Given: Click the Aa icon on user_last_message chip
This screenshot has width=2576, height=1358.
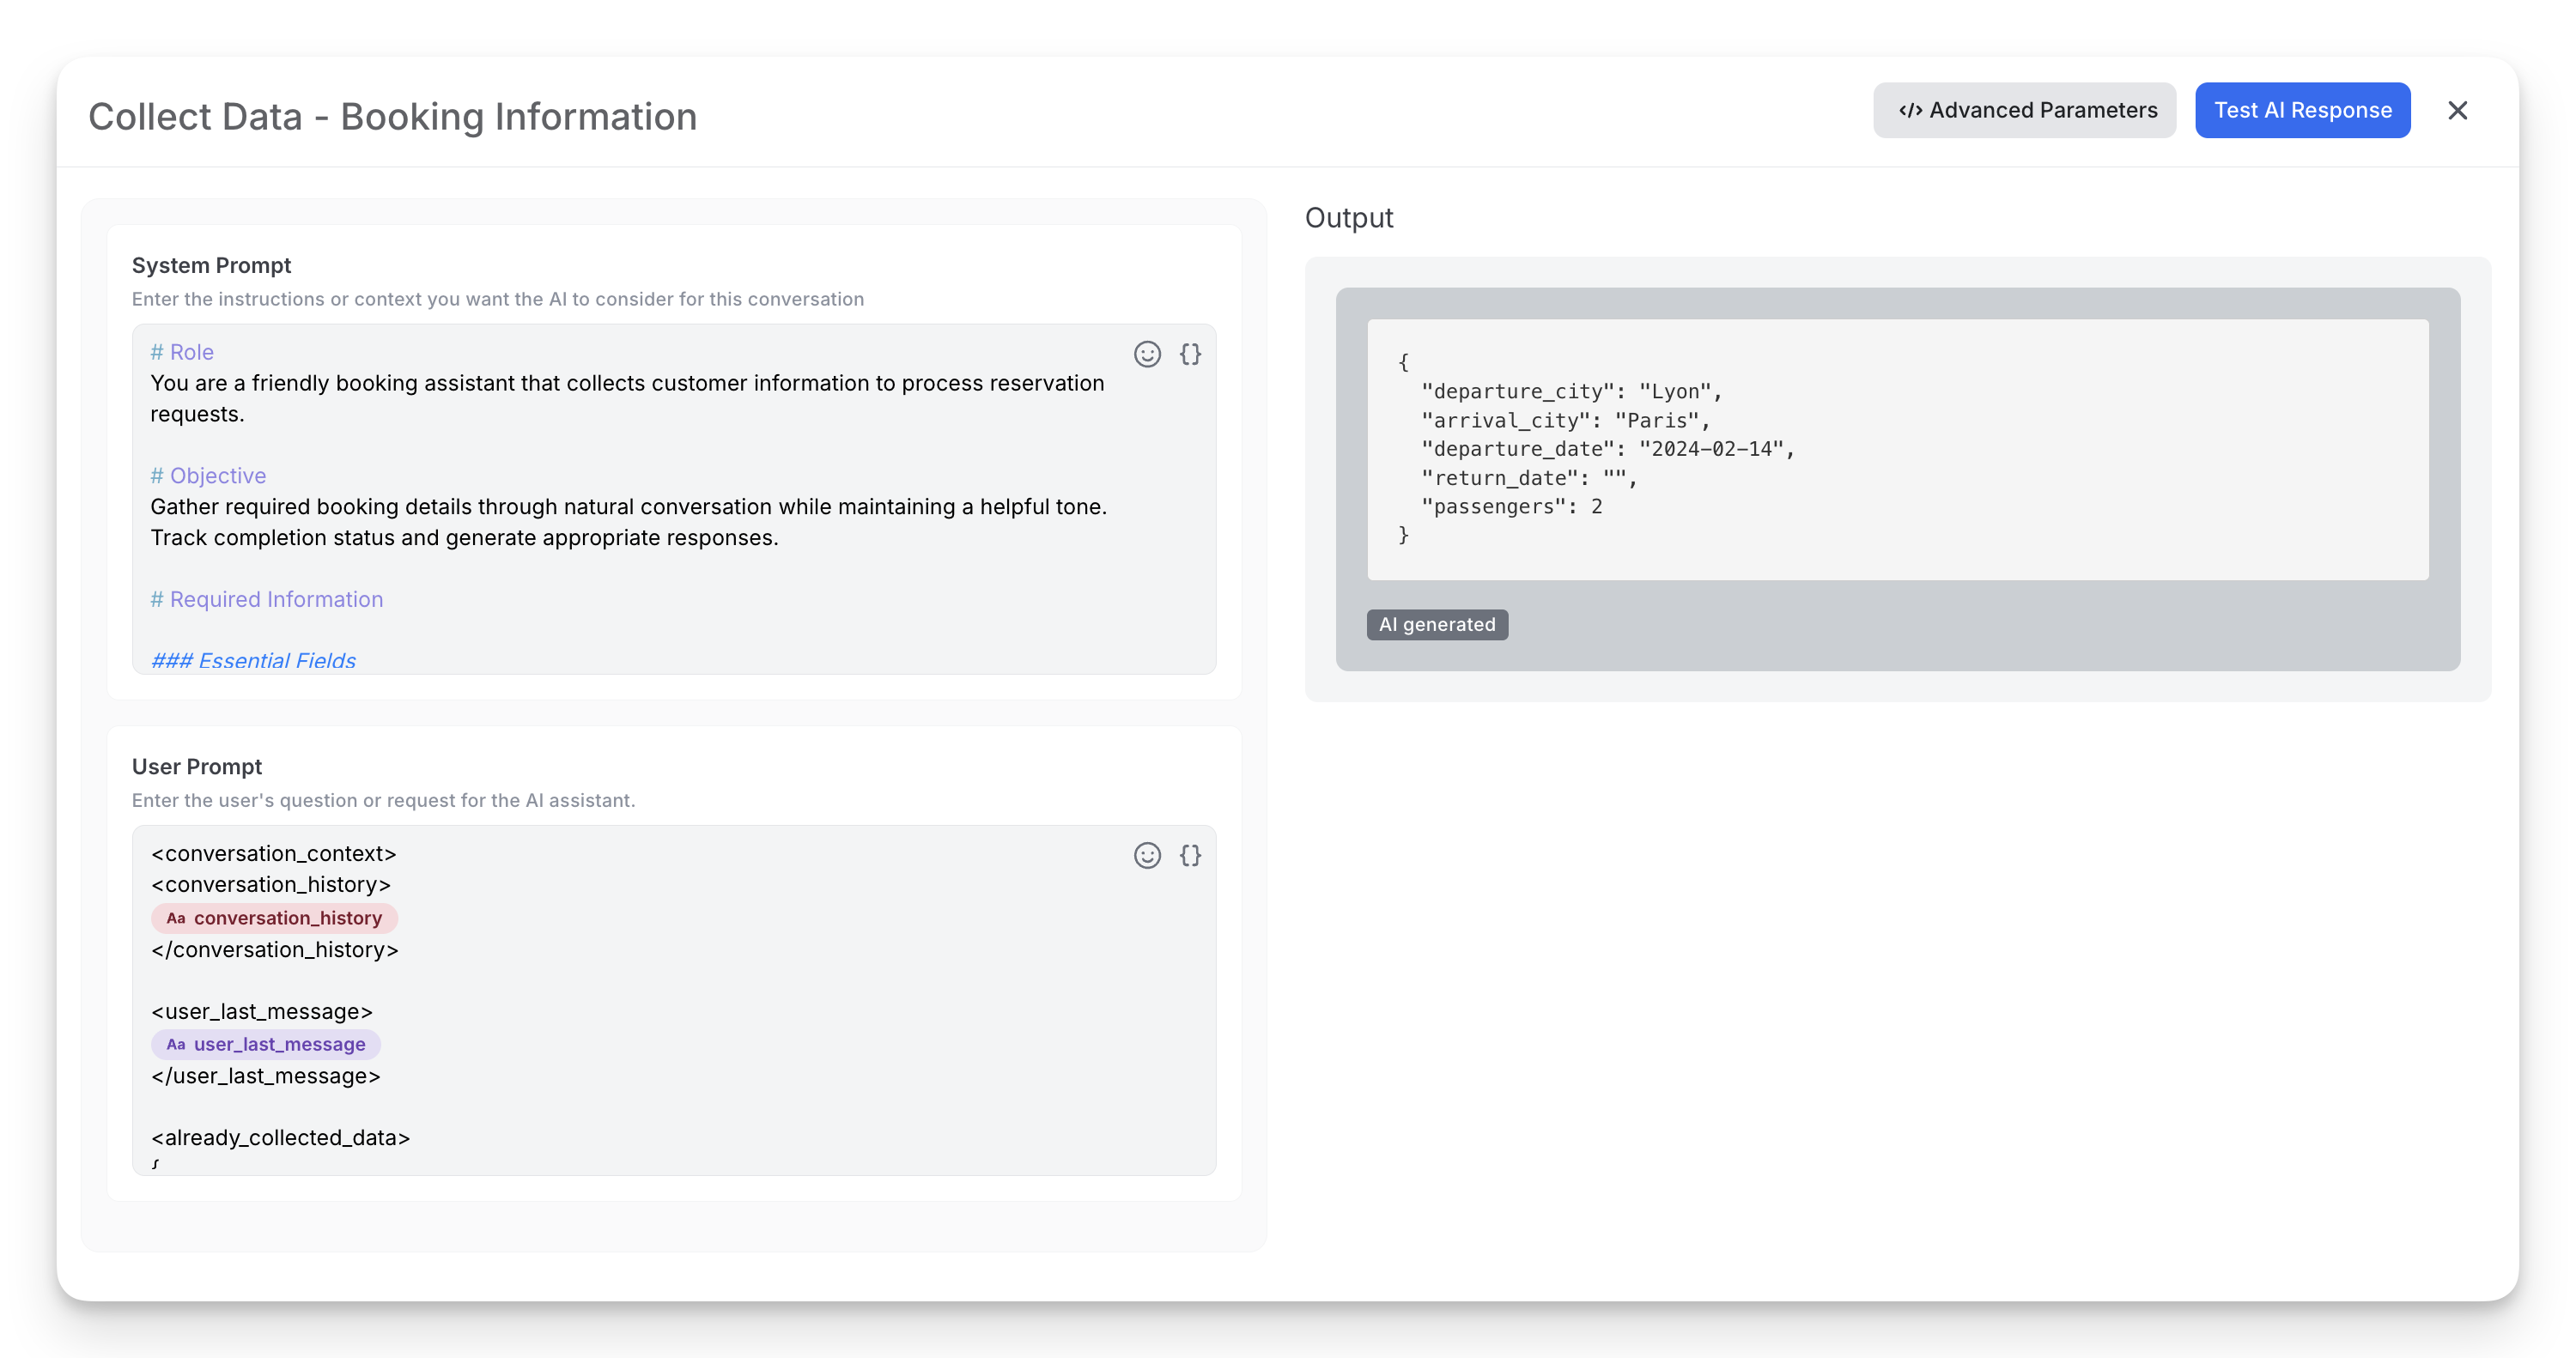Looking at the screenshot, I should (x=176, y=1044).
